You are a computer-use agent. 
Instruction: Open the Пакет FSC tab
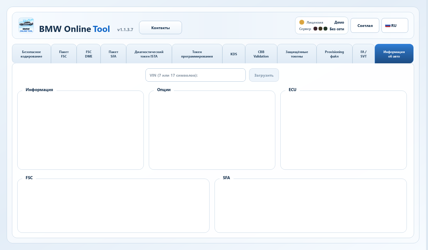coord(64,54)
